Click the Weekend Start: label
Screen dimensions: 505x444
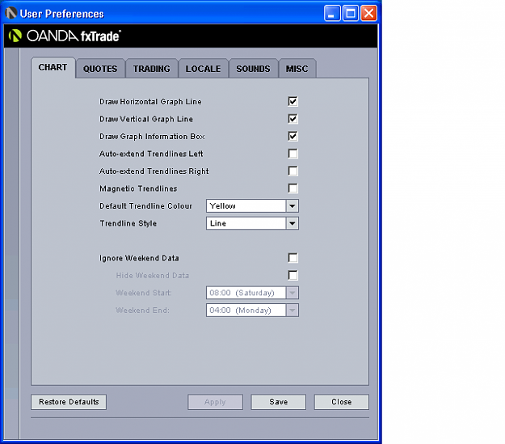point(144,293)
